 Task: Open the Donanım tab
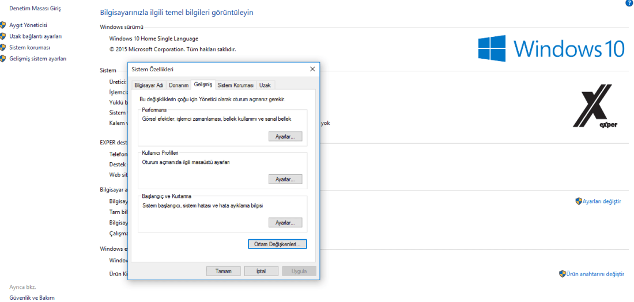click(179, 85)
